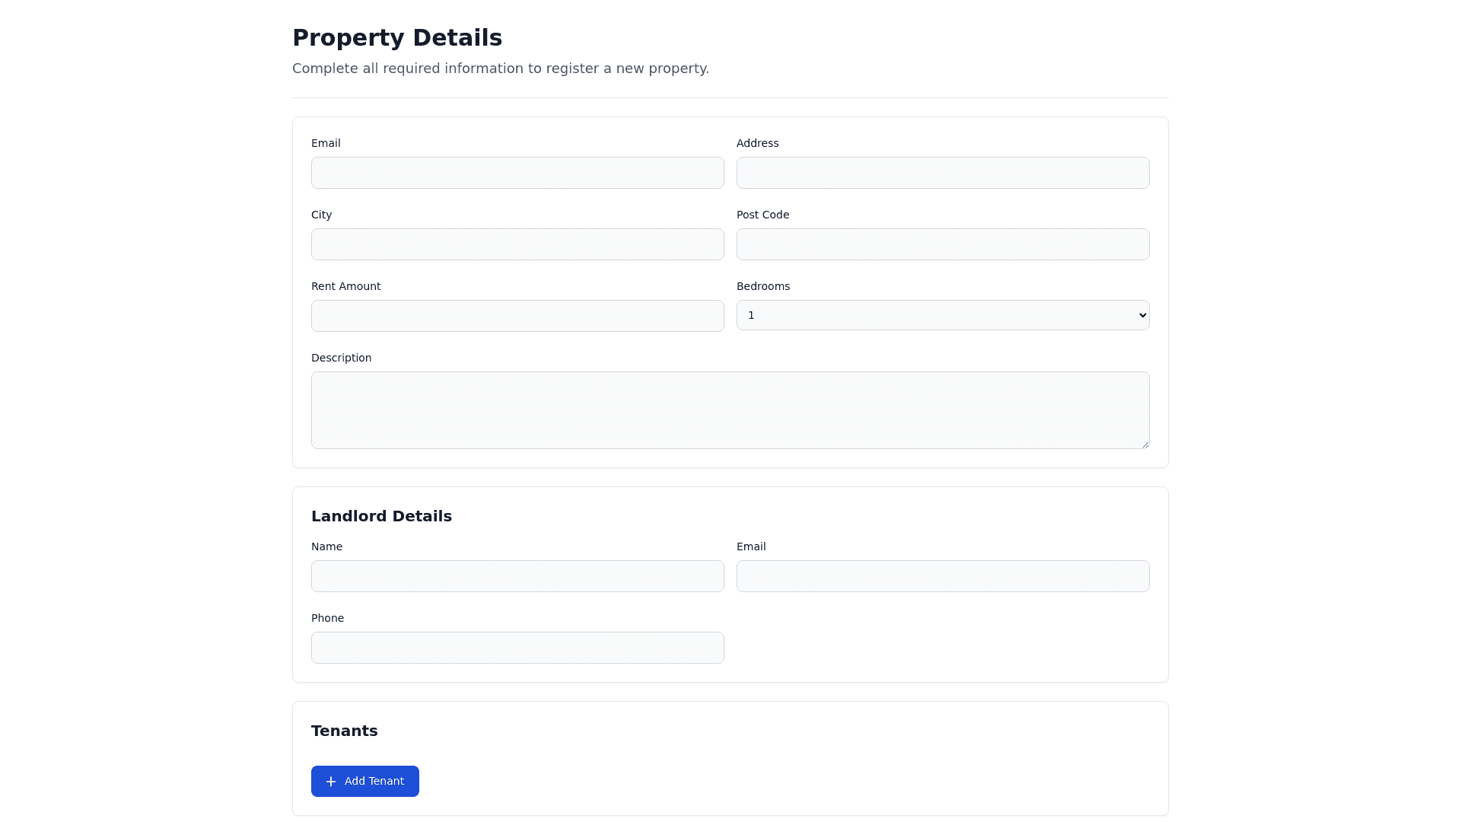Open the Bedrooms dropdown
Screen dimensions: 1461x822
click(942, 315)
